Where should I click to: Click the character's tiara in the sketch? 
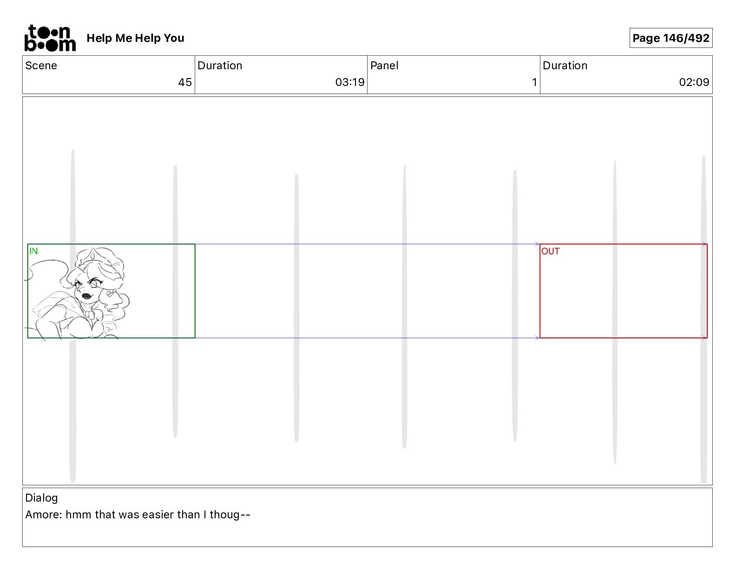93,255
